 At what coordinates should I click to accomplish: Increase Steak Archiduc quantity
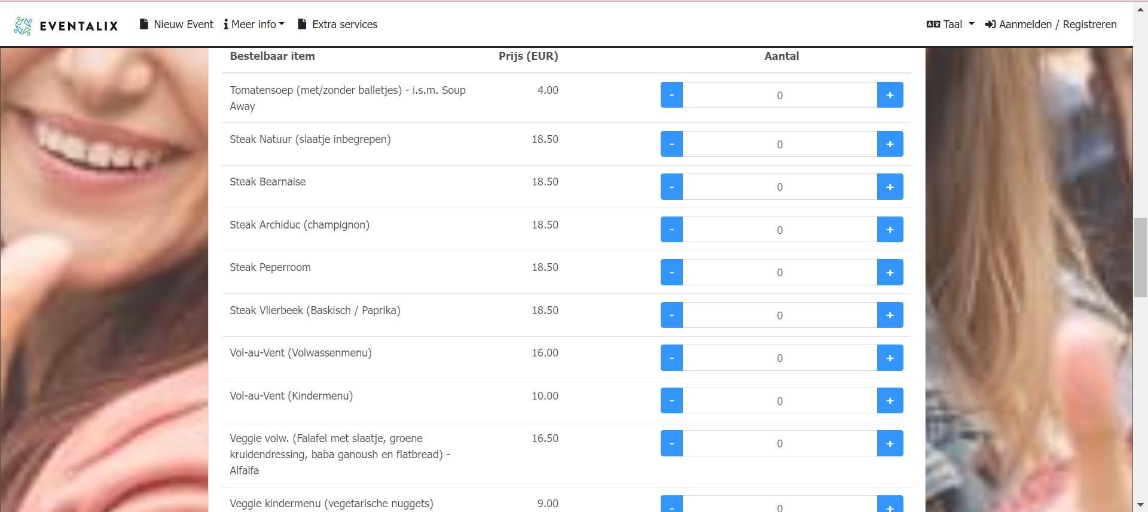(x=890, y=230)
